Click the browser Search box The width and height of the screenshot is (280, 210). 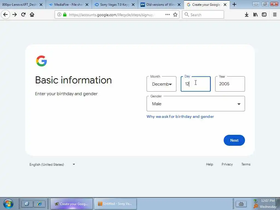pos(203,15)
